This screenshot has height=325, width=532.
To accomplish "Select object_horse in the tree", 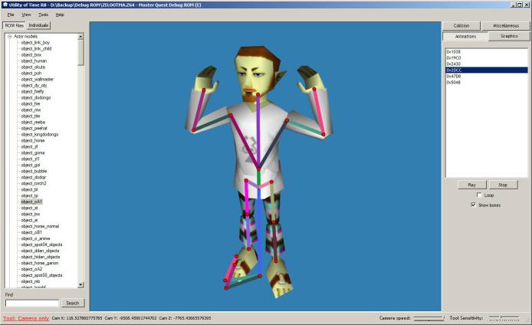I will pos(33,140).
